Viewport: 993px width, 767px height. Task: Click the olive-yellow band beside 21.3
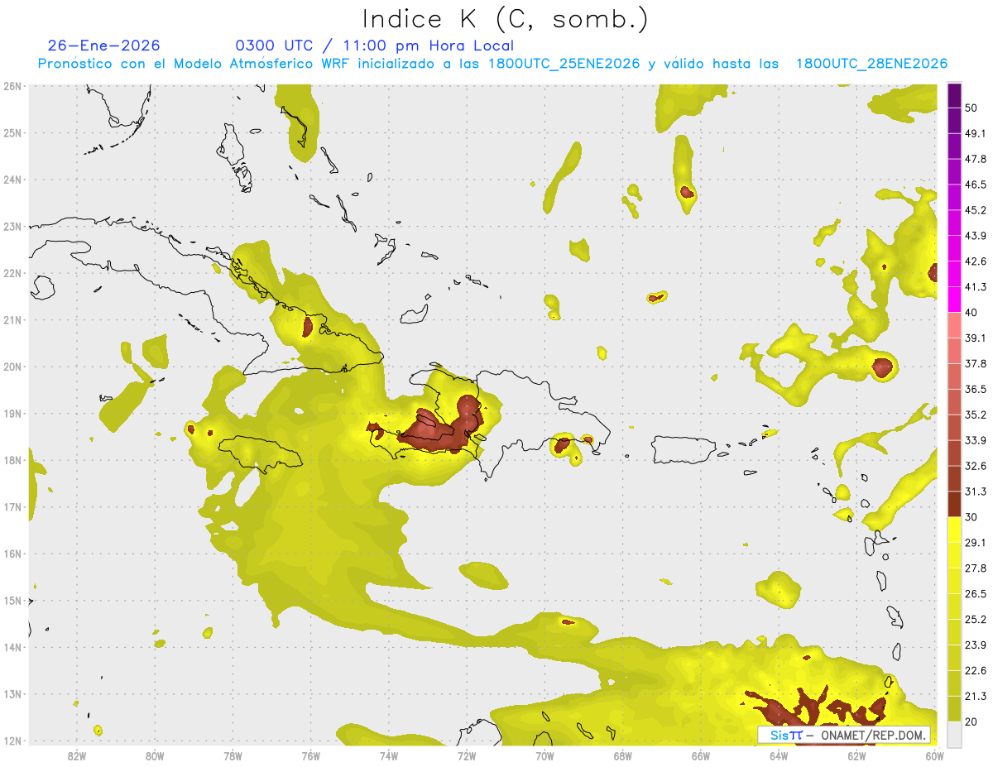point(954,709)
